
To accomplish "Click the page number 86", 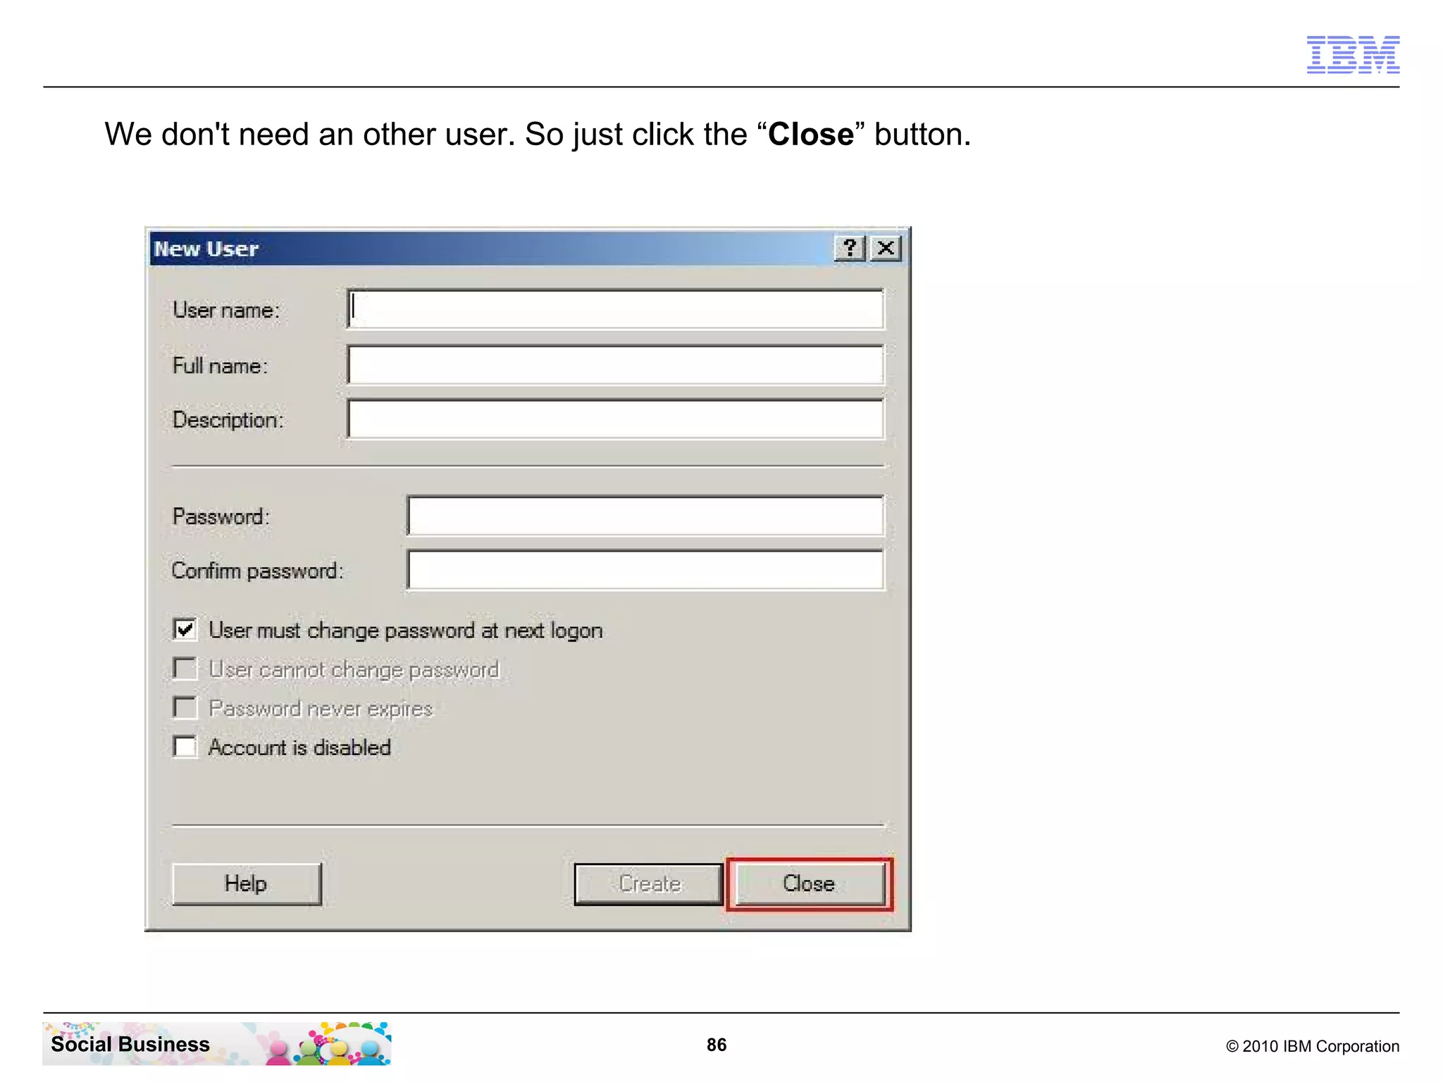I will coord(717,1045).
